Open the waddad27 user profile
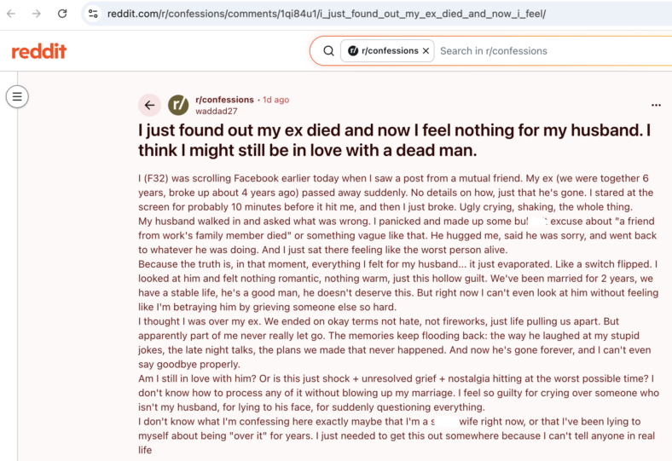The image size is (672, 461). coord(217,112)
